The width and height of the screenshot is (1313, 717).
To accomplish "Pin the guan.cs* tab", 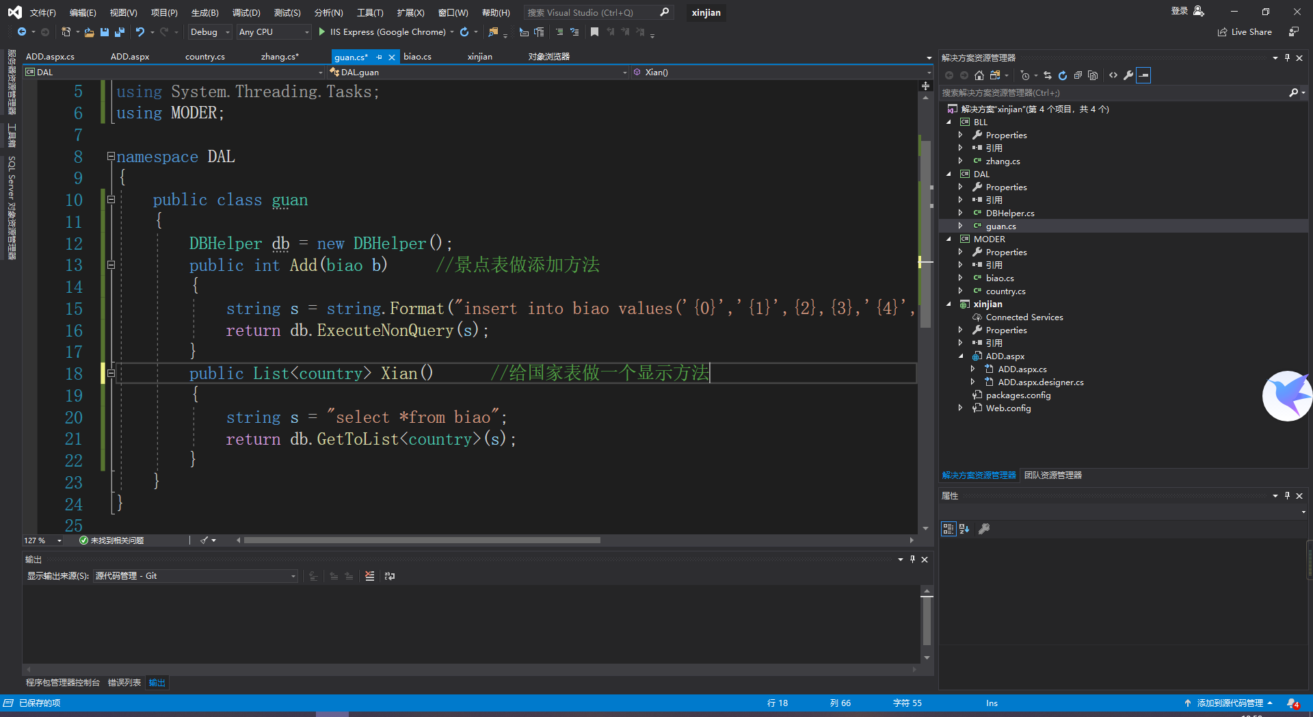I will click(x=380, y=57).
